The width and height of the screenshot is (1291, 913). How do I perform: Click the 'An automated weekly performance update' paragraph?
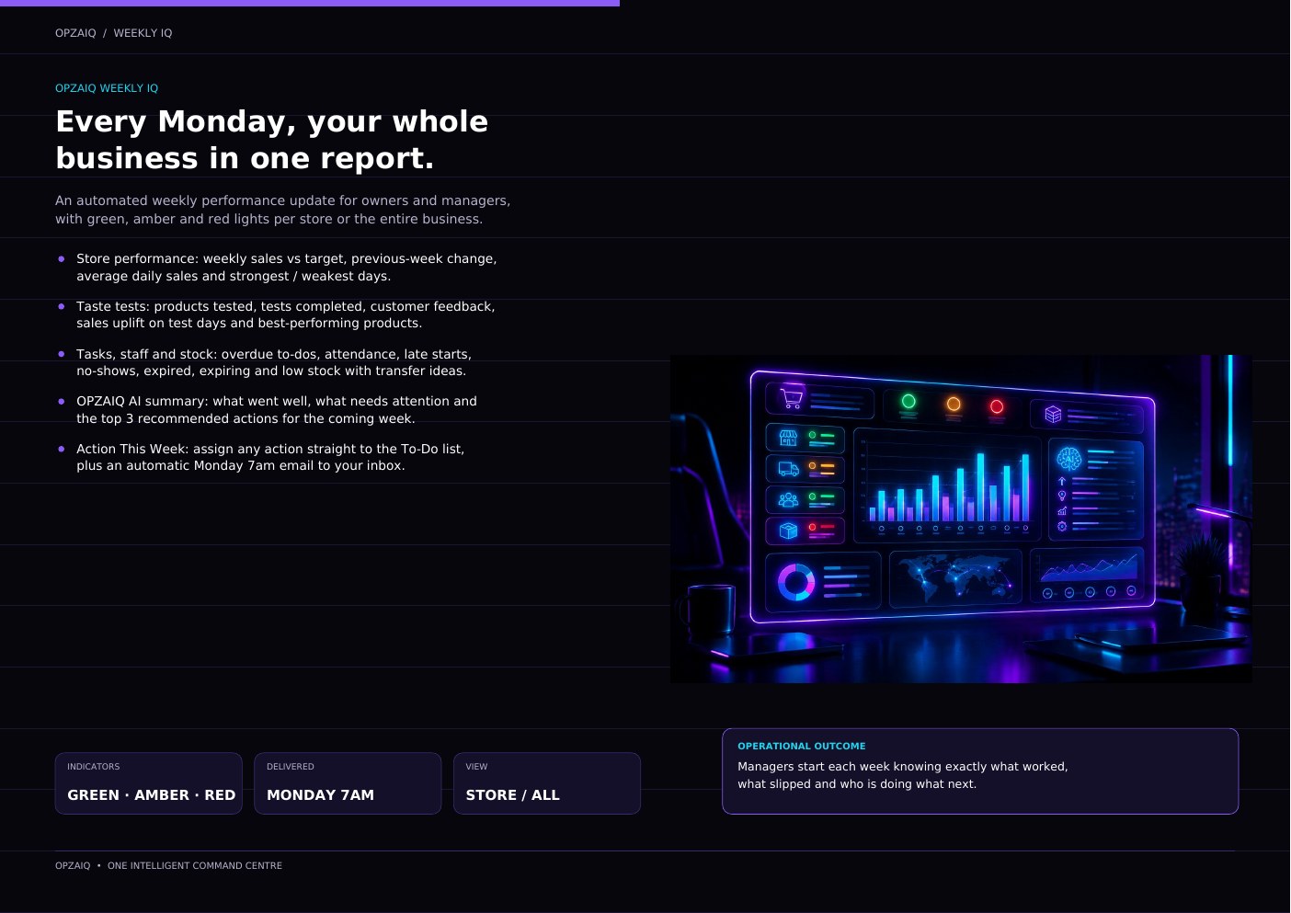pos(283,210)
